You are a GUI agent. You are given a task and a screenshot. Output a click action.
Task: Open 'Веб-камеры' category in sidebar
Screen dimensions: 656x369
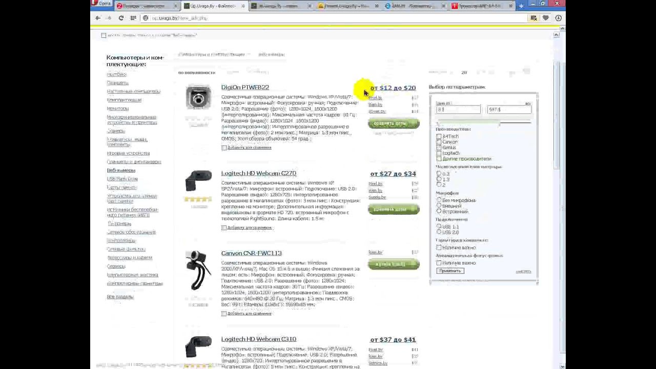121,170
